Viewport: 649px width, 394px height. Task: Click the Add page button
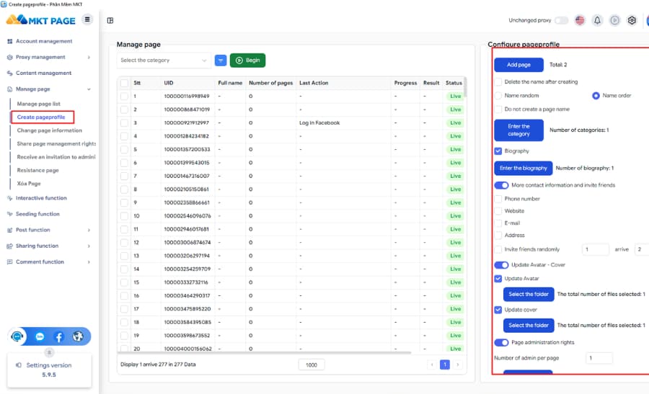518,65
